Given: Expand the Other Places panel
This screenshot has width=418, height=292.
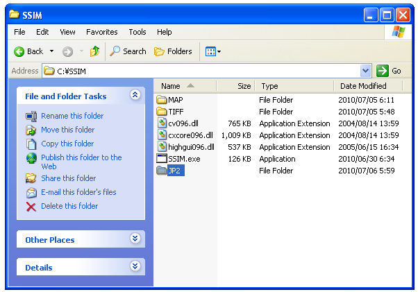Looking at the screenshot, I should point(135,238).
